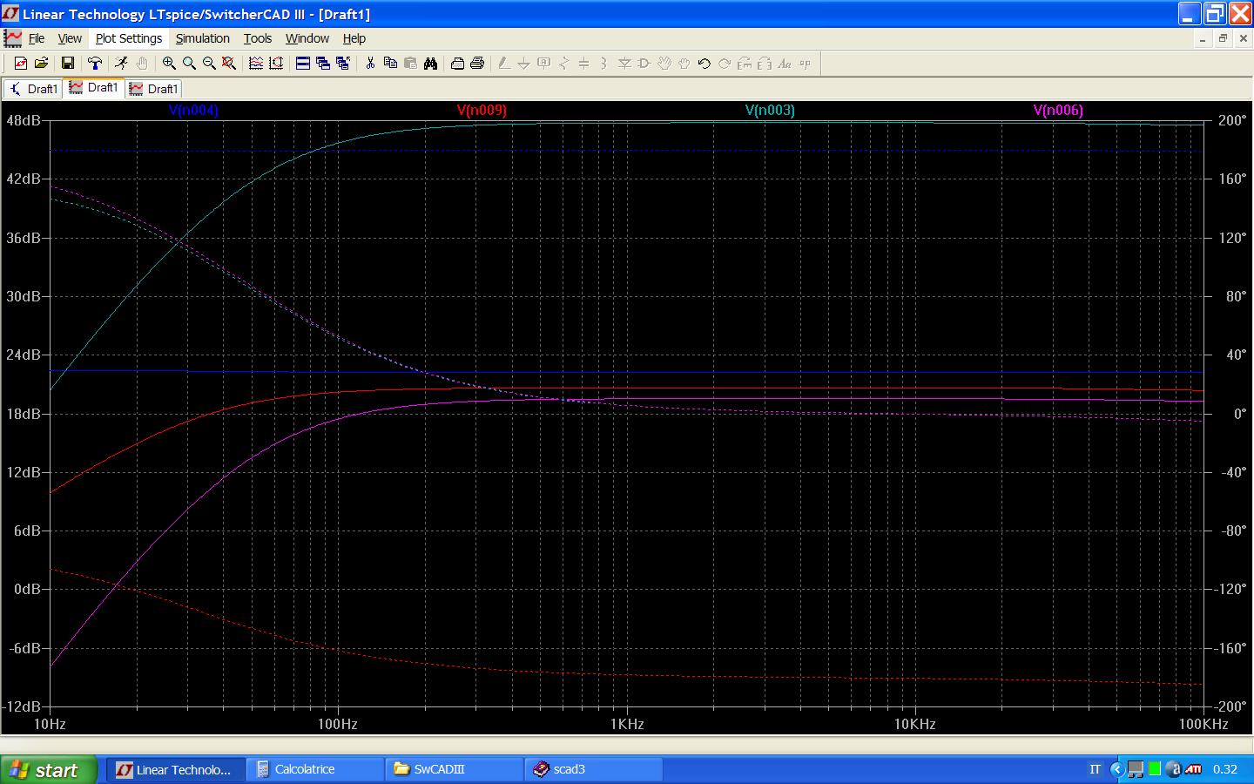
Task: Click the Resistor component icon
Action: tap(564, 63)
